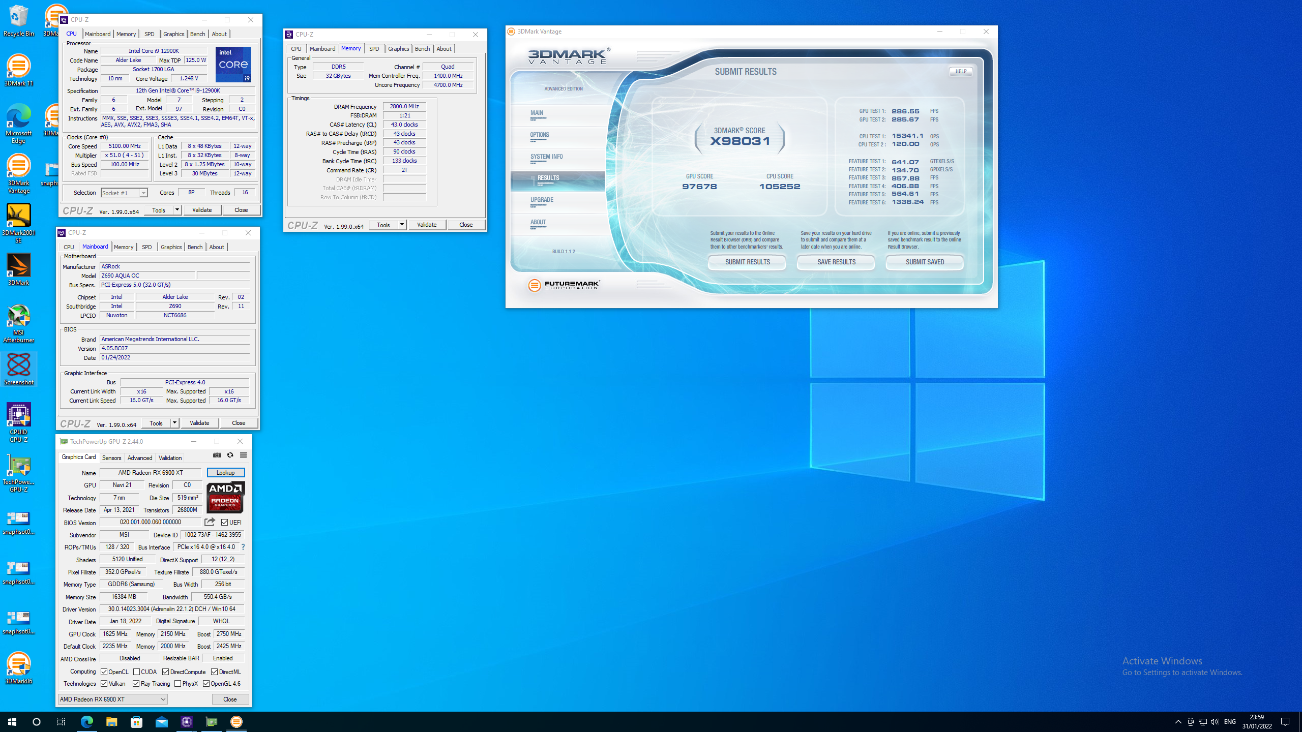Click the GPU-Z refresh icon
This screenshot has width=1302, height=732.
click(230, 455)
